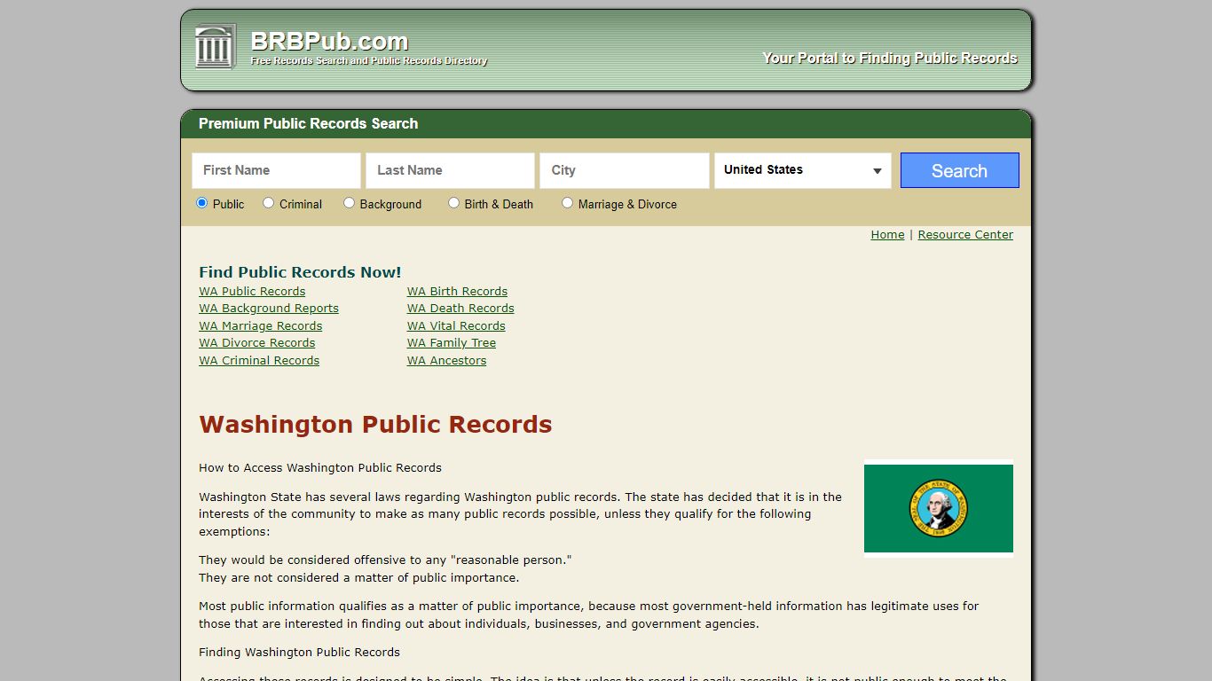This screenshot has width=1212, height=681.
Task: Follow the WA Marriage Records link
Action: (261, 326)
